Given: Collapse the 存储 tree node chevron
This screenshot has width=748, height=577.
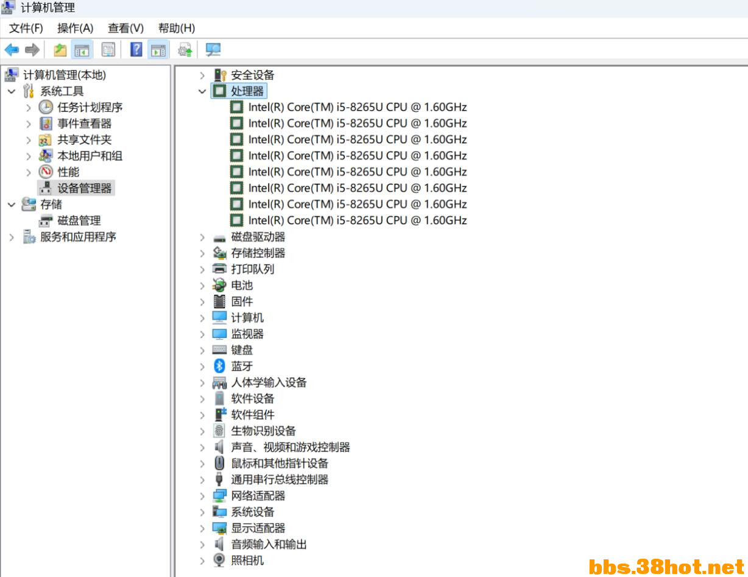Looking at the screenshot, I should click(12, 205).
